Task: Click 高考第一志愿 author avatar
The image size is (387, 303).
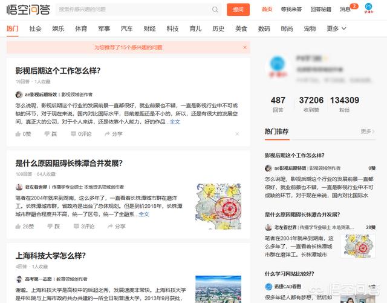Action: point(19,279)
